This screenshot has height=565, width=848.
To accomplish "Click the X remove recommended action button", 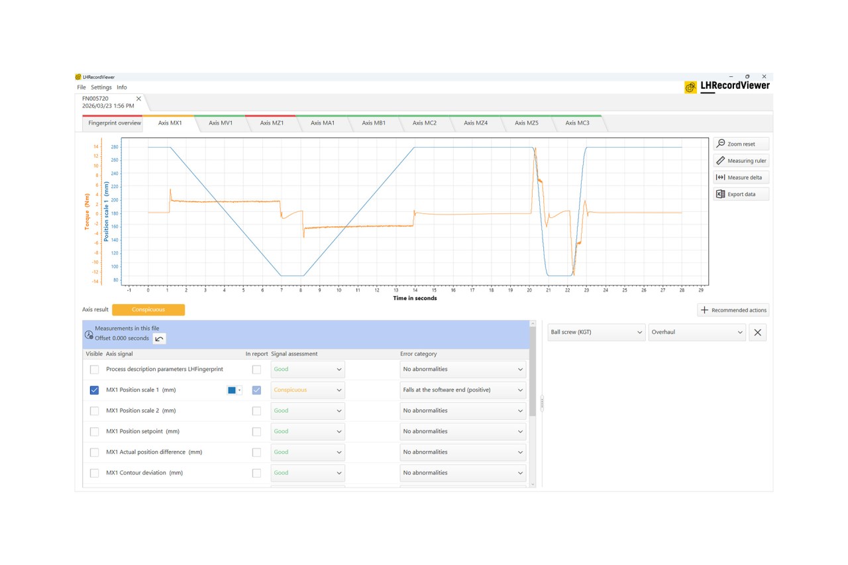I will coord(757,332).
